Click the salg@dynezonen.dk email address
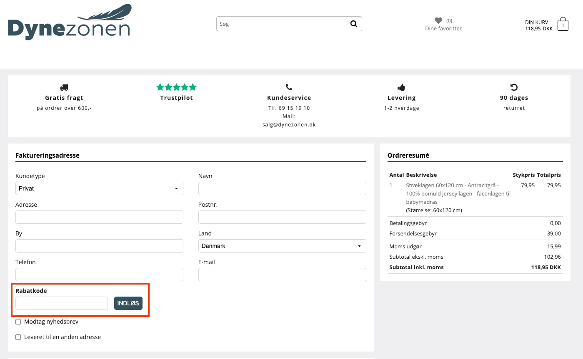583x359 pixels. pos(289,125)
